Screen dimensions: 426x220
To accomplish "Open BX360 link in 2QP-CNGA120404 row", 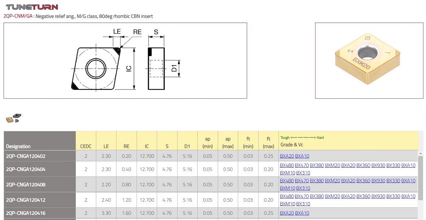I will [363, 165].
